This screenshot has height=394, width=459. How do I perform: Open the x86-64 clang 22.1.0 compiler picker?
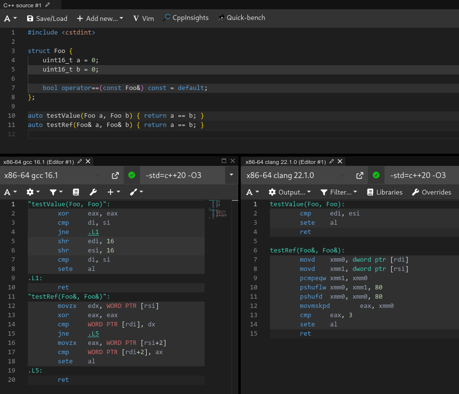click(296, 176)
